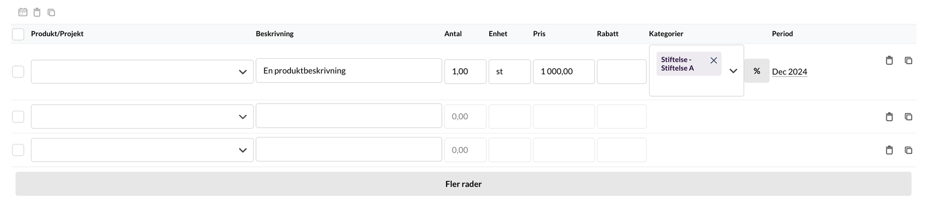Click the percent button beside Kategorier

point(757,71)
